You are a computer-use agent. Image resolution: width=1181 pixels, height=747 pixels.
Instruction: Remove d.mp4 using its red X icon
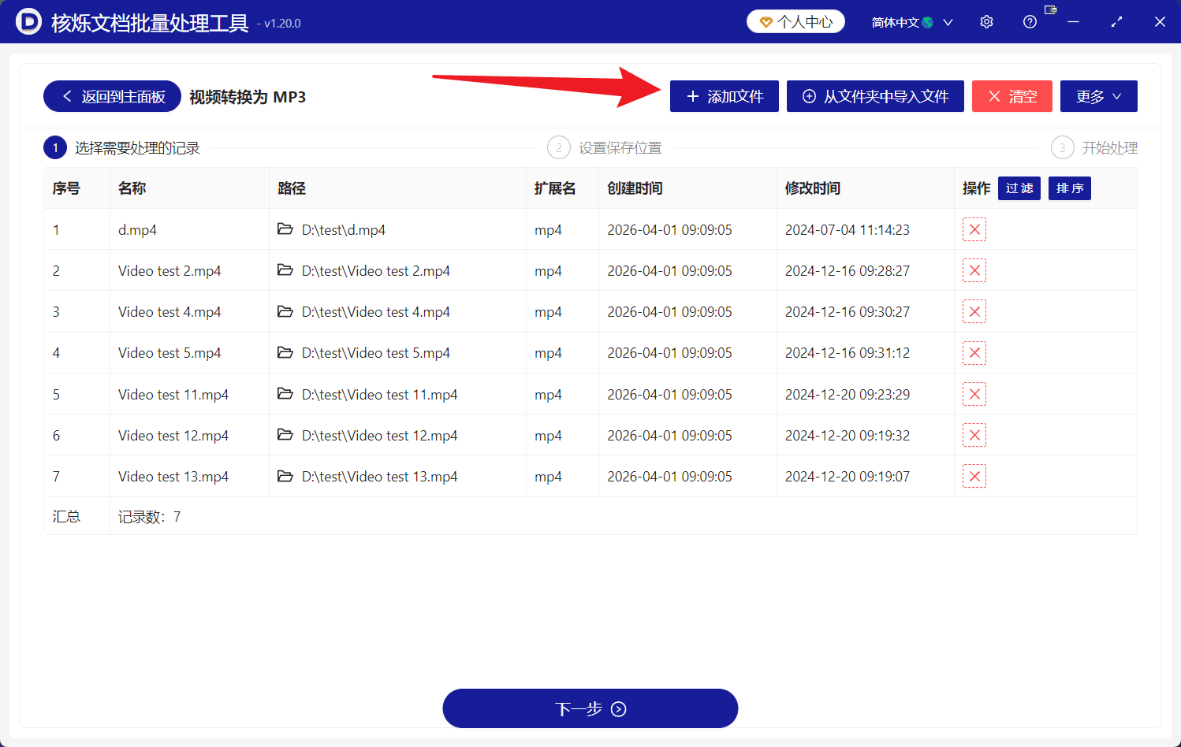pos(974,229)
